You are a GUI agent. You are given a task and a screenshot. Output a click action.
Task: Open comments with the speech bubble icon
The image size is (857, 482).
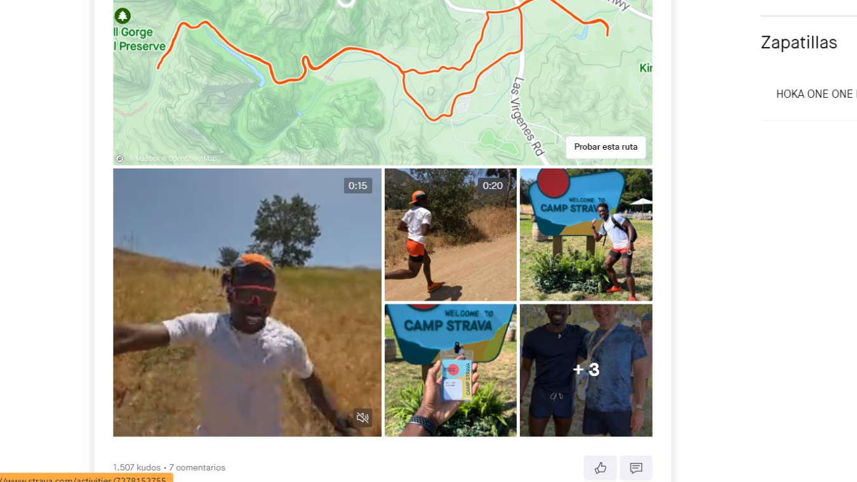click(636, 468)
